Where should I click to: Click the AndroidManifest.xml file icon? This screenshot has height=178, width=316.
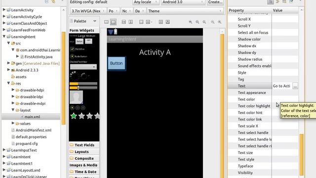tap(13, 130)
